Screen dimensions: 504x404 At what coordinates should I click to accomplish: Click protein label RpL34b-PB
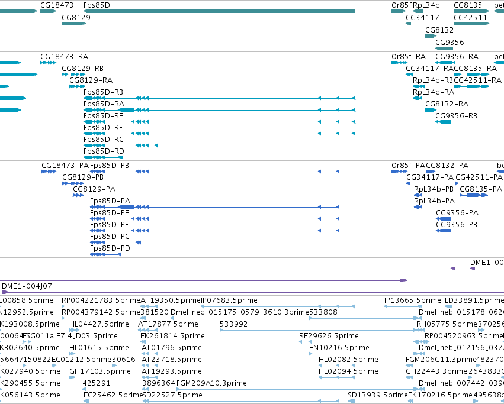434,189
